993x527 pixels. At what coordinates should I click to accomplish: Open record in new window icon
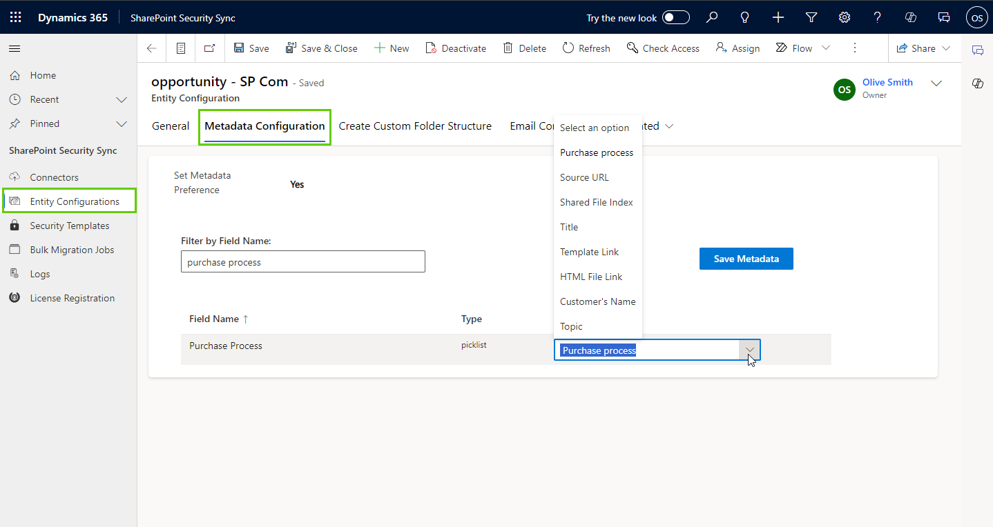click(210, 48)
